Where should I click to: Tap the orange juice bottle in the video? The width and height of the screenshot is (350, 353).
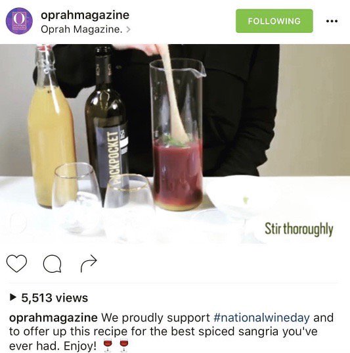click(51, 126)
